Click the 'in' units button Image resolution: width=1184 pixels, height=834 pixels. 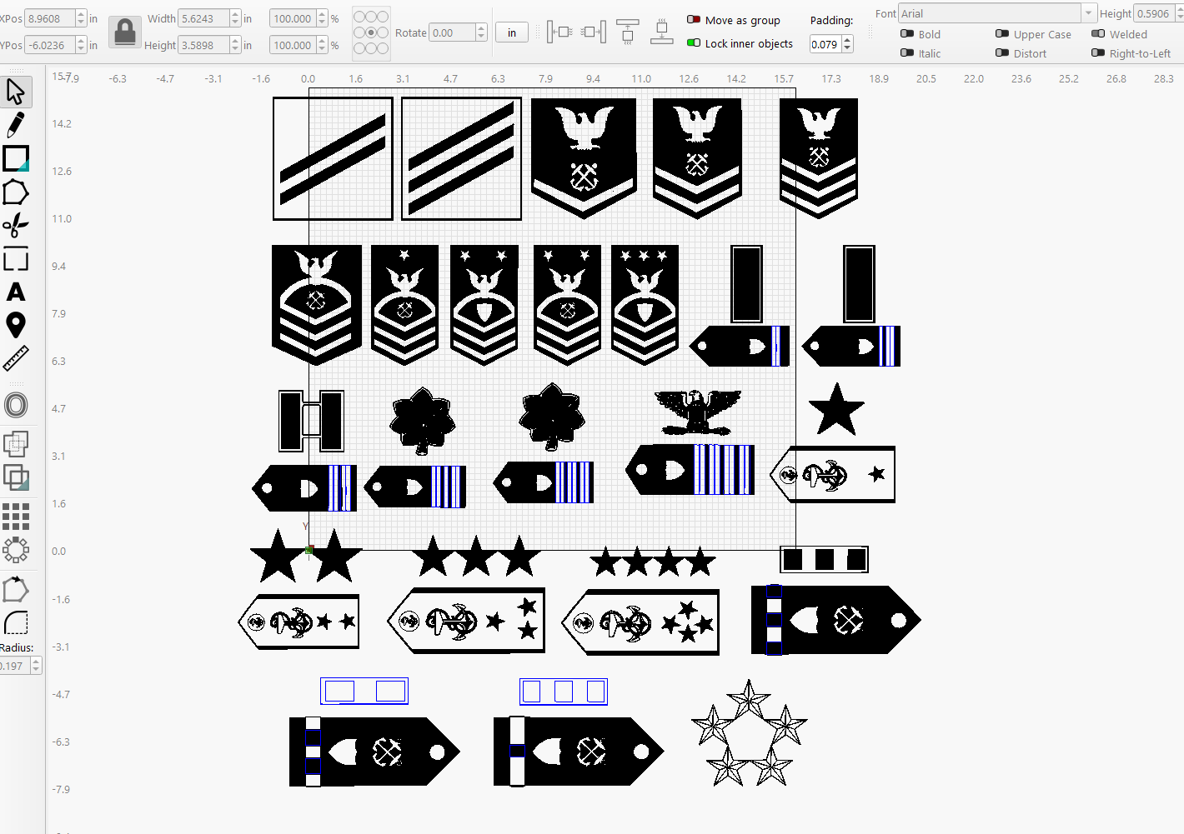[512, 32]
